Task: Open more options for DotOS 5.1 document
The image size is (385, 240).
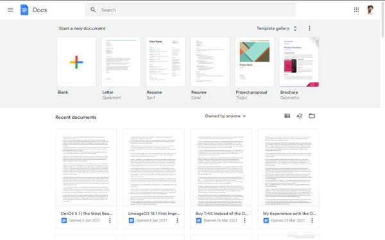Action: coord(110,220)
